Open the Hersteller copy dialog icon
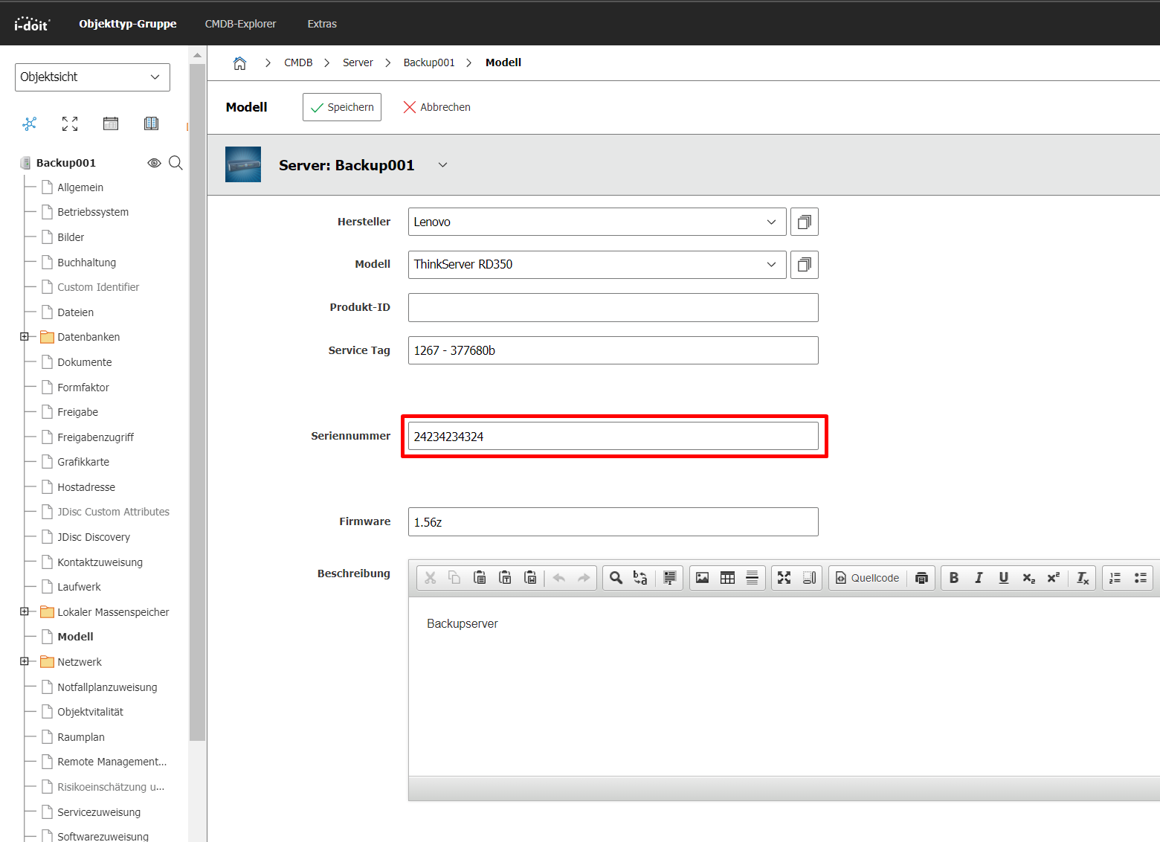 point(805,222)
